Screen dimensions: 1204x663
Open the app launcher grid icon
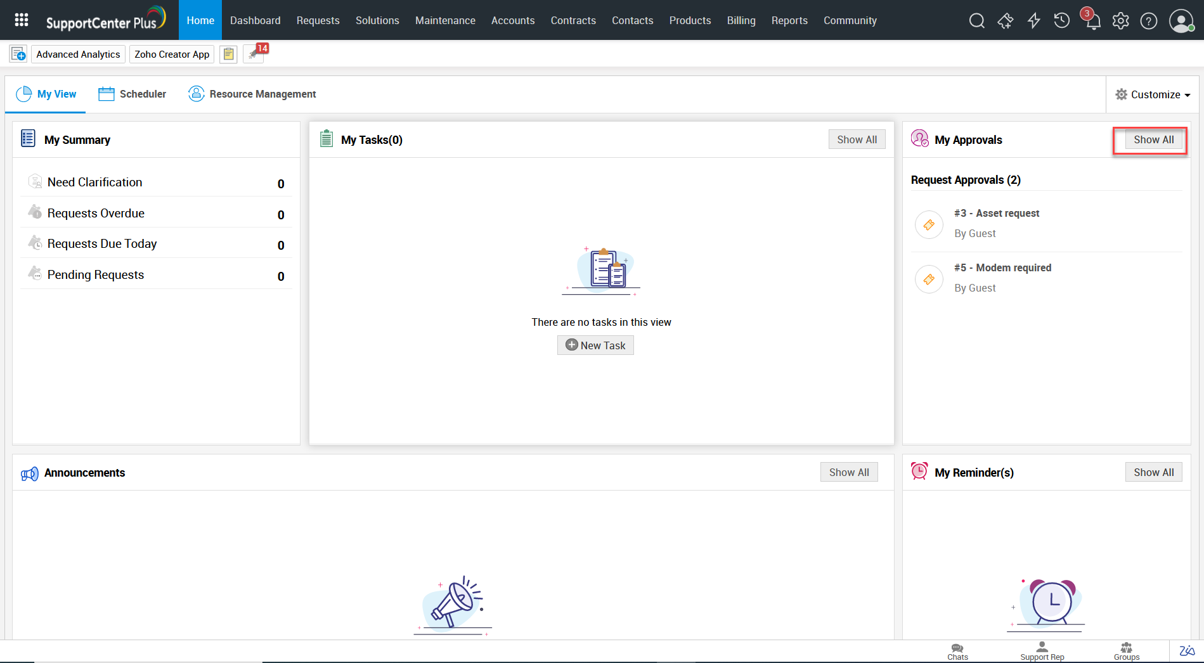[22, 20]
